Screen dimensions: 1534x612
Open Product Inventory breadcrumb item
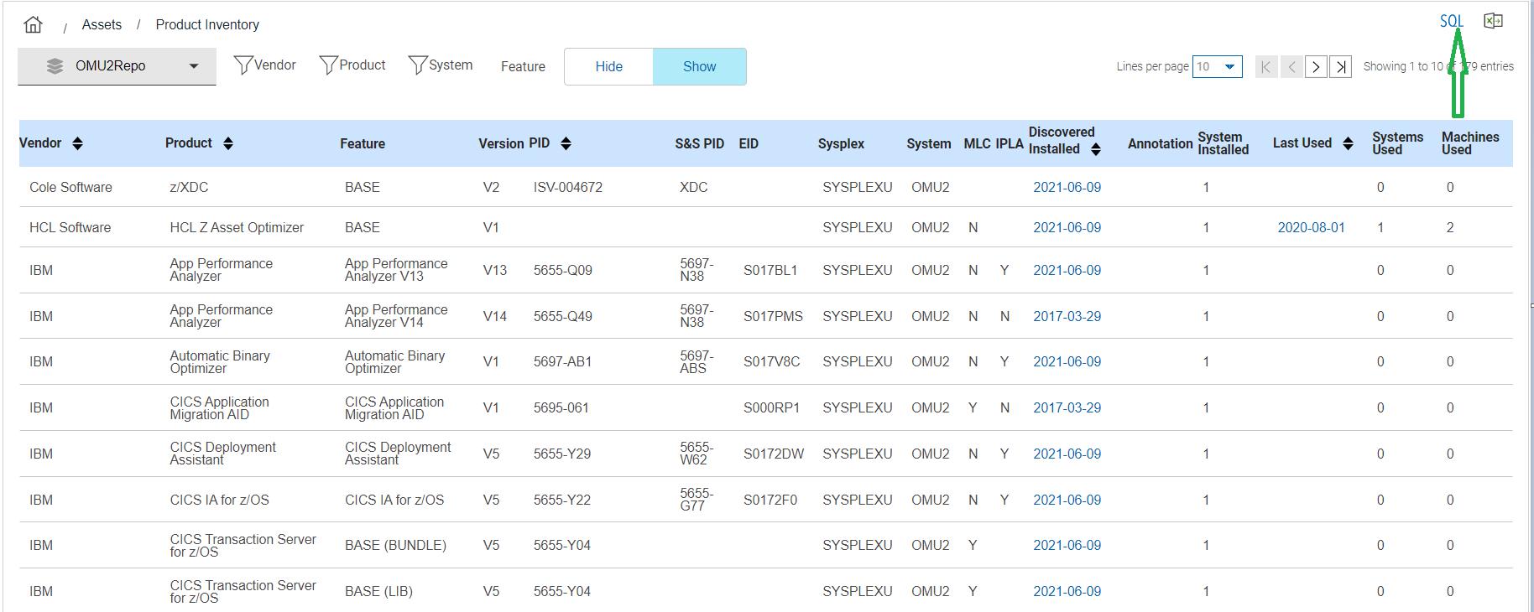(x=207, y=24)
